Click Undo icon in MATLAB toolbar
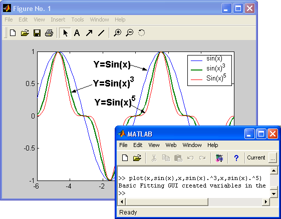The height and width of the screenshot is (219, 281). pos(190,158)
